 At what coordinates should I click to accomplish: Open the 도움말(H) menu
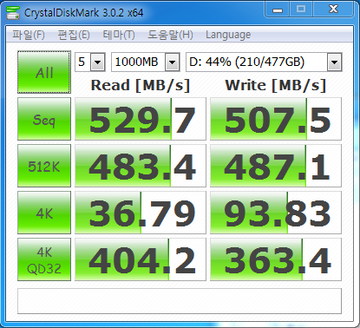pos(170,35)
